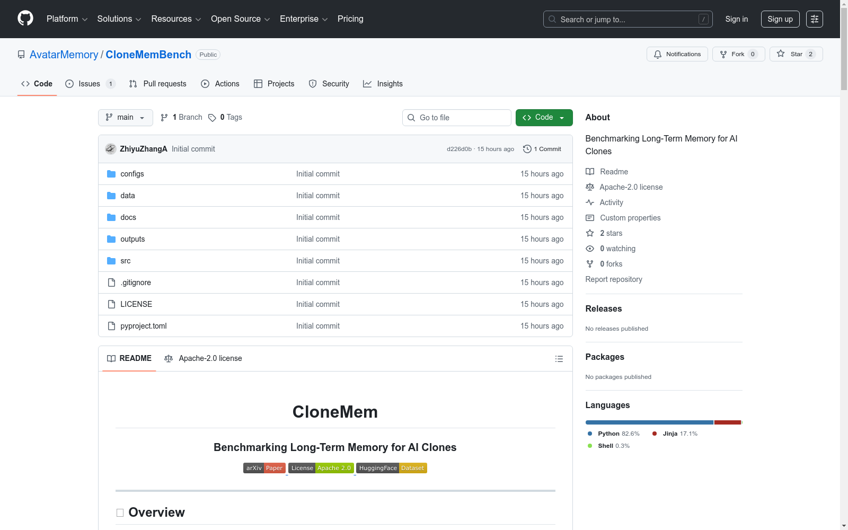
Task: Click the Jinja 17.1% language link
Action: [675, 434]
